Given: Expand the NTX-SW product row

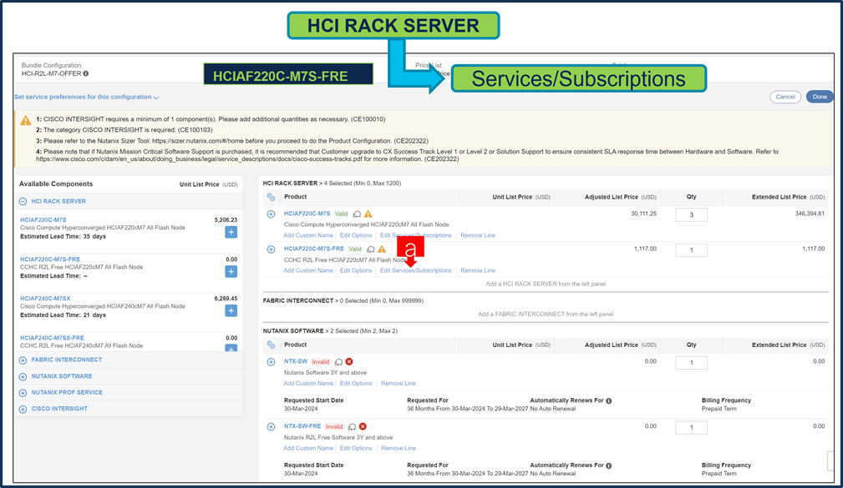Looking at the screenshot, I should coord(271,362).
